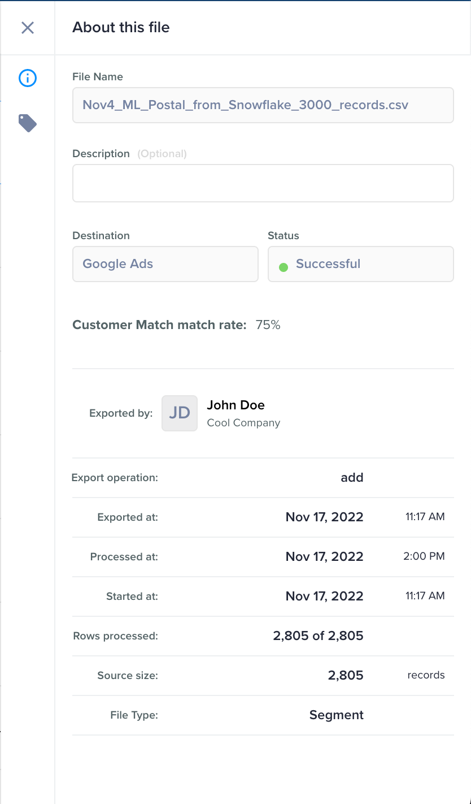The width and height of the screenshot is (471, 804).
Task: Click the 75% match rate value
Action: click(268, 325)
